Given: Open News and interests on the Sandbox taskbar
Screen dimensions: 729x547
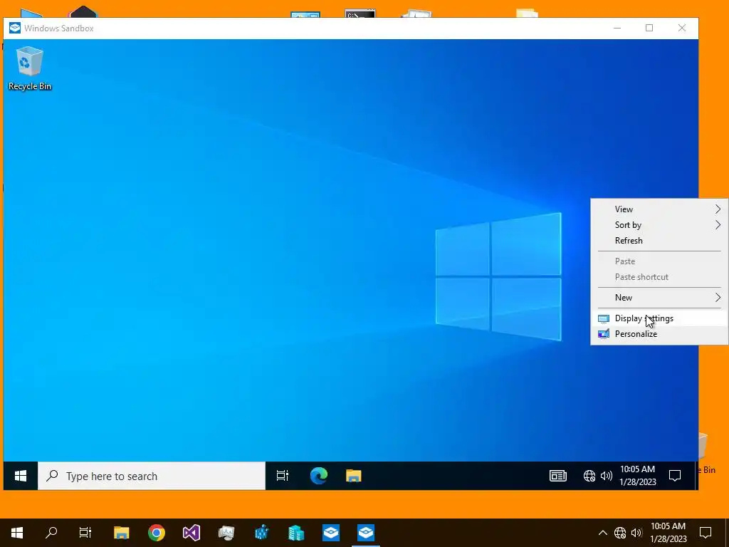Looking at the screenshot, I should pyautogui.click(x=558, y=476).
